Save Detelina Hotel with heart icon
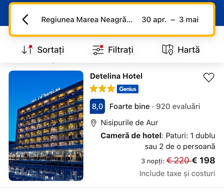Screen dimensions: 224x192 [209, 78]
